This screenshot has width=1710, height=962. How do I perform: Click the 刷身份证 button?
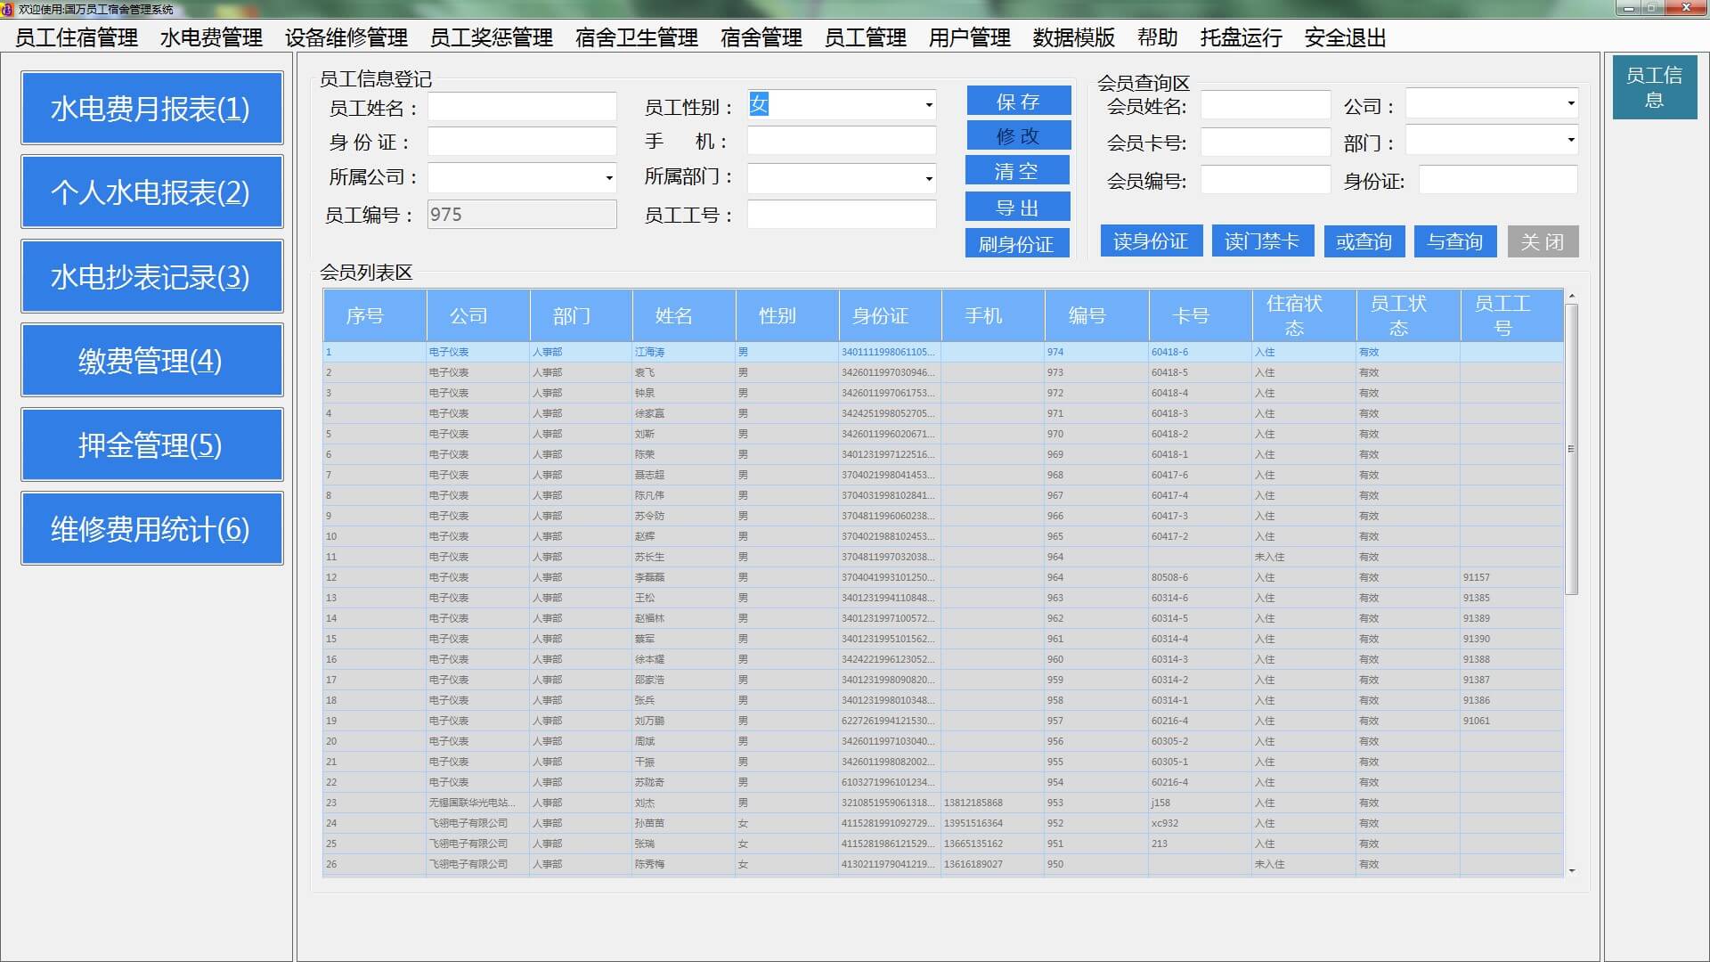pyautogui.click(x=1017, y=243)
